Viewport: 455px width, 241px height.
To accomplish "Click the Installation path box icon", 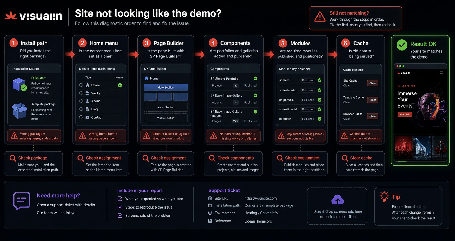I will [210, 205].
